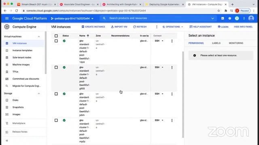Click the instance list vertical scrollbar
This screenshot has height=145, width=259.
tap(183, 95)
